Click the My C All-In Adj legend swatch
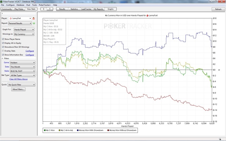Image resolution: width=226 pixels, height=141 pixels. pos(59,130)
